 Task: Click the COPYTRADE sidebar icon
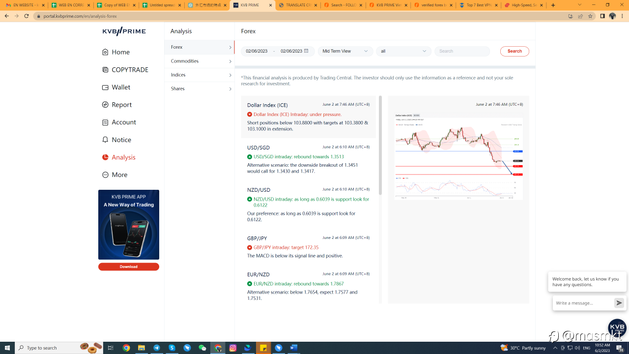pos(105,70)
